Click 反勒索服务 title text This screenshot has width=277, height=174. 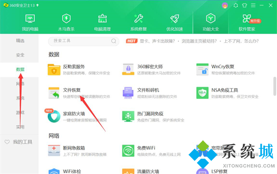[x=74, y=67]
